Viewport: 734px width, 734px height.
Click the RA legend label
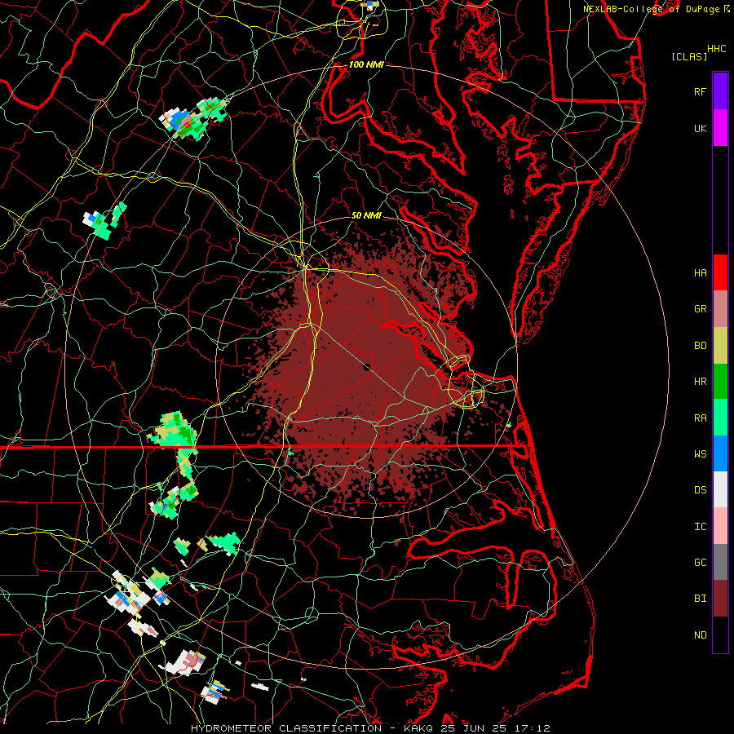[x=701, y=418]
